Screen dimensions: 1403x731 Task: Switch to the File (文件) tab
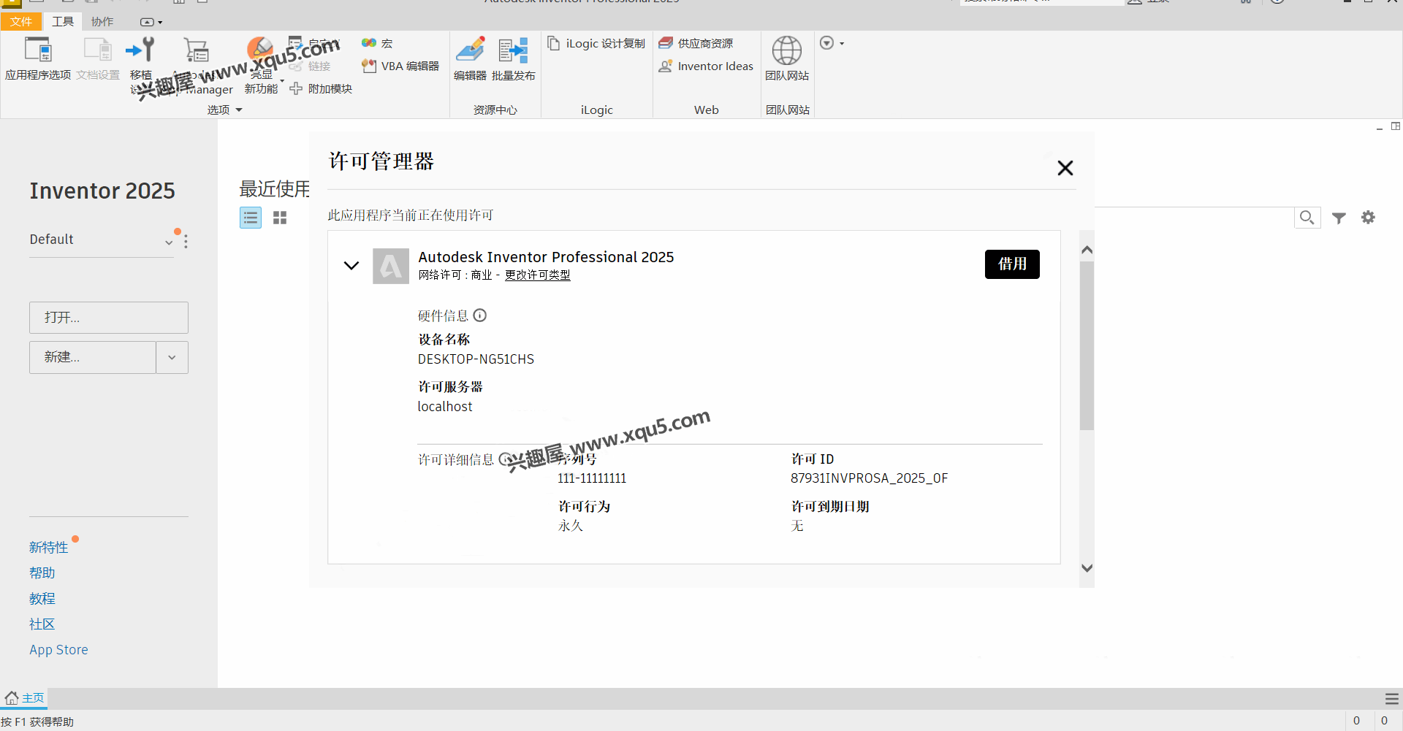[x=21, y=22]
